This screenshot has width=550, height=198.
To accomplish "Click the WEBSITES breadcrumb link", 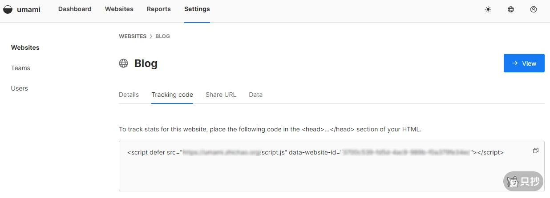I will tap(133, 36).
